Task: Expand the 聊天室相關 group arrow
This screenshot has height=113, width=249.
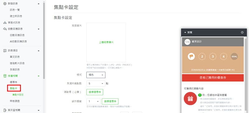Action: tap(39, 110)
